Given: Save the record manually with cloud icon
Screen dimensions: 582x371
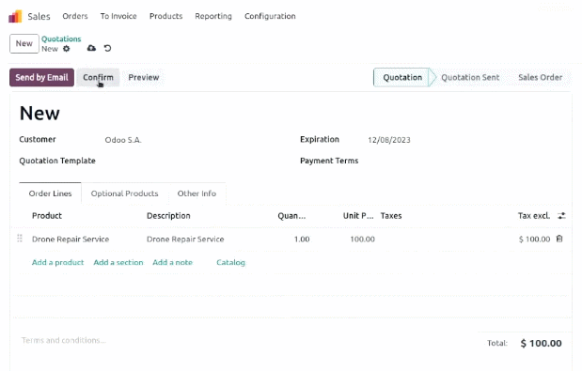Looking at the screenshot, I should 91,48.
